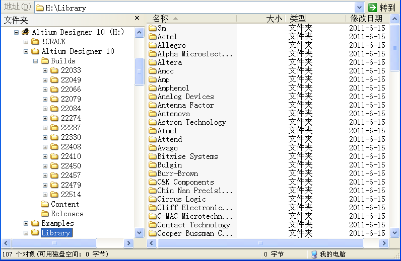Image resolution: width=401 pixels, height=261 pixels.
Task: Click the file list horizontal scrollbar thumb
Action: [x=260, y=243]
